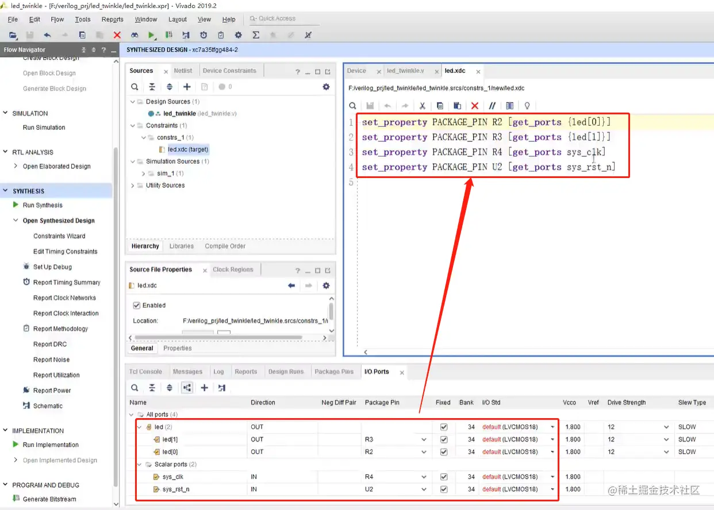
Task: Click the Paste icon in led.xdc editor toolbar
Action: coord(458,106)
